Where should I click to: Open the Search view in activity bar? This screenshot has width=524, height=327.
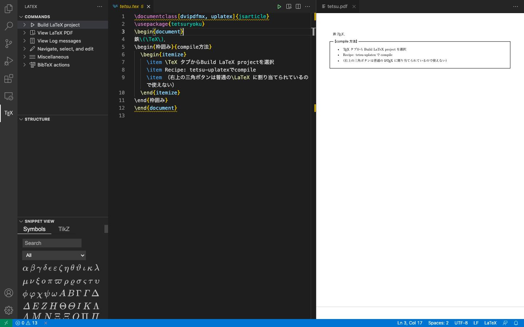[x=9, y=26]
